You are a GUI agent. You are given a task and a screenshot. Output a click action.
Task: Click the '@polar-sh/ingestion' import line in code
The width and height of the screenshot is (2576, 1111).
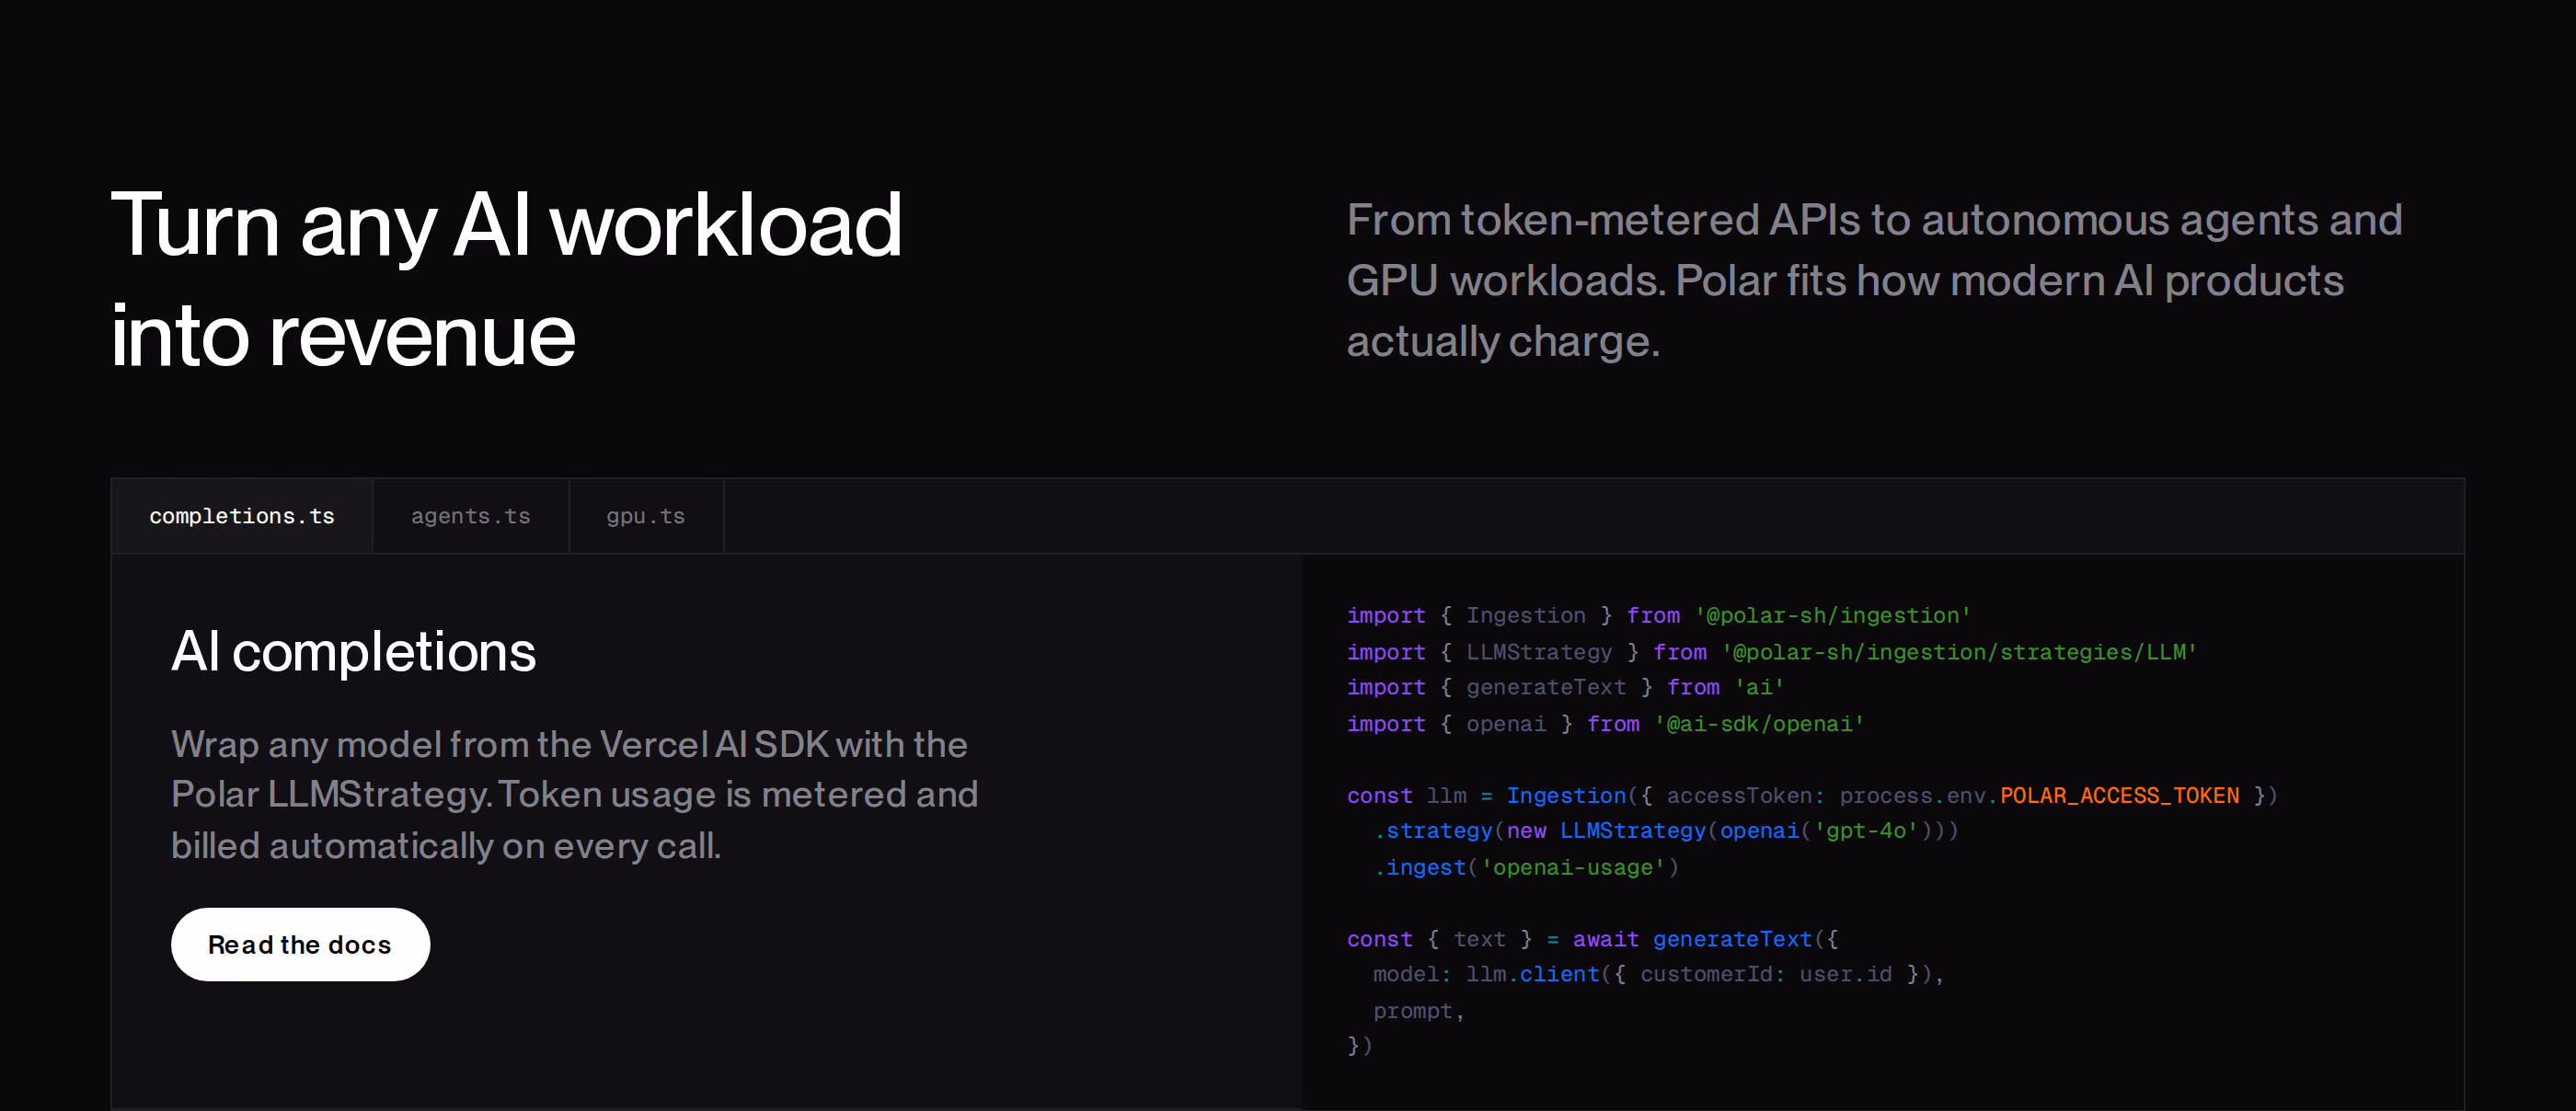[1658, 616]
